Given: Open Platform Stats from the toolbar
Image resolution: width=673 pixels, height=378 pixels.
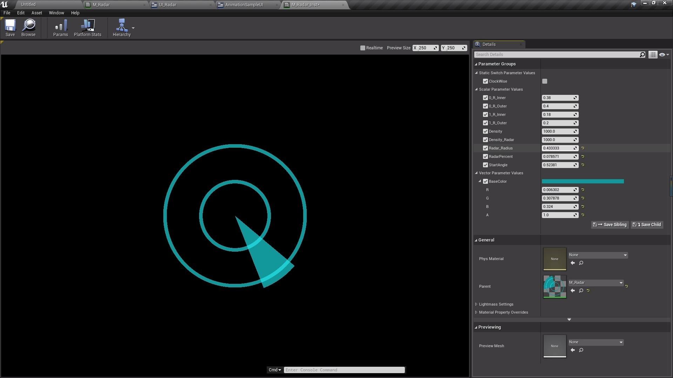Looking at the screenshot, I should (87, 28).
